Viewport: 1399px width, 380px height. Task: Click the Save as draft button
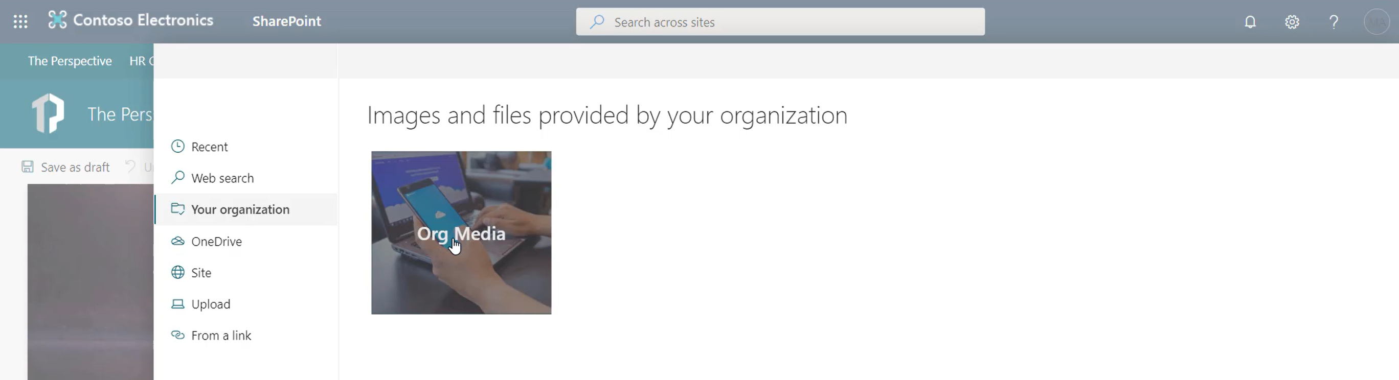pyautogui.click(x=65, y=167)
